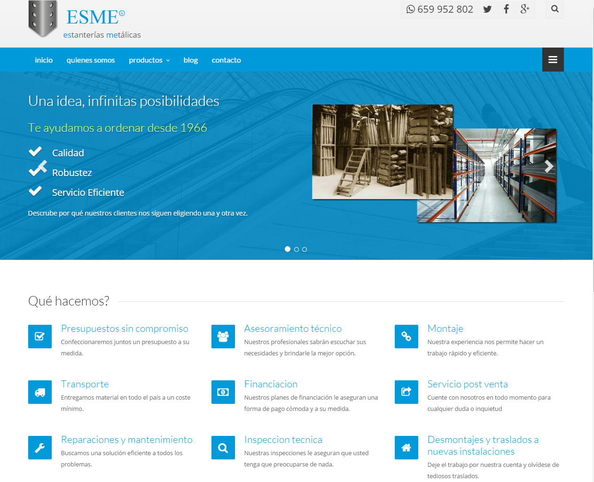Open Presupuestos sin compromiso heading link
This screenshot has width=594, height=482.
[125, 329]
